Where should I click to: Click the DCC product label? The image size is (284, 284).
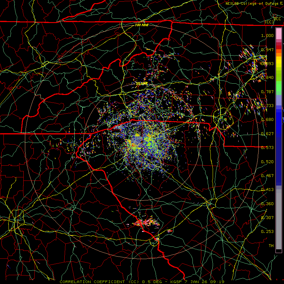(x=277, y=19)
